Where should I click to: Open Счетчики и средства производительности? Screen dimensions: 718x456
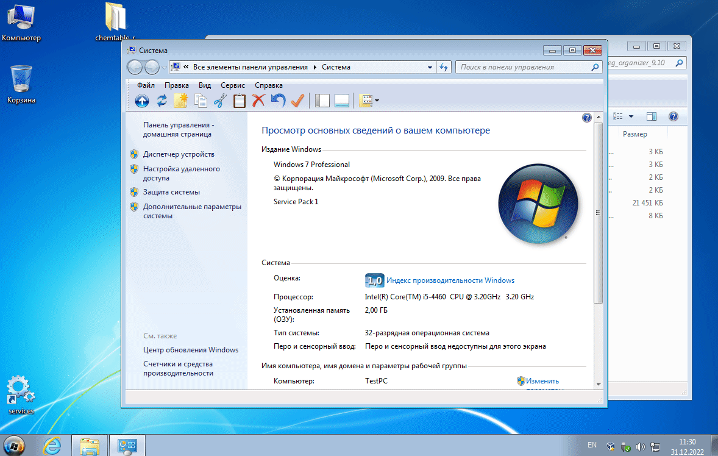point(178,369)
